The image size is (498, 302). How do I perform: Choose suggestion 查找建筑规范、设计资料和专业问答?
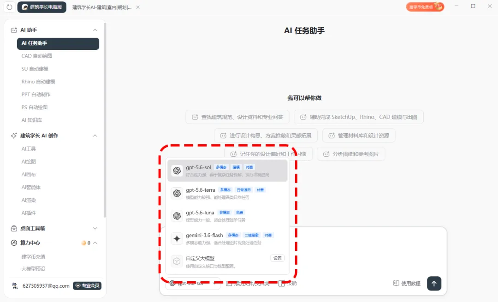click(237, 117)
